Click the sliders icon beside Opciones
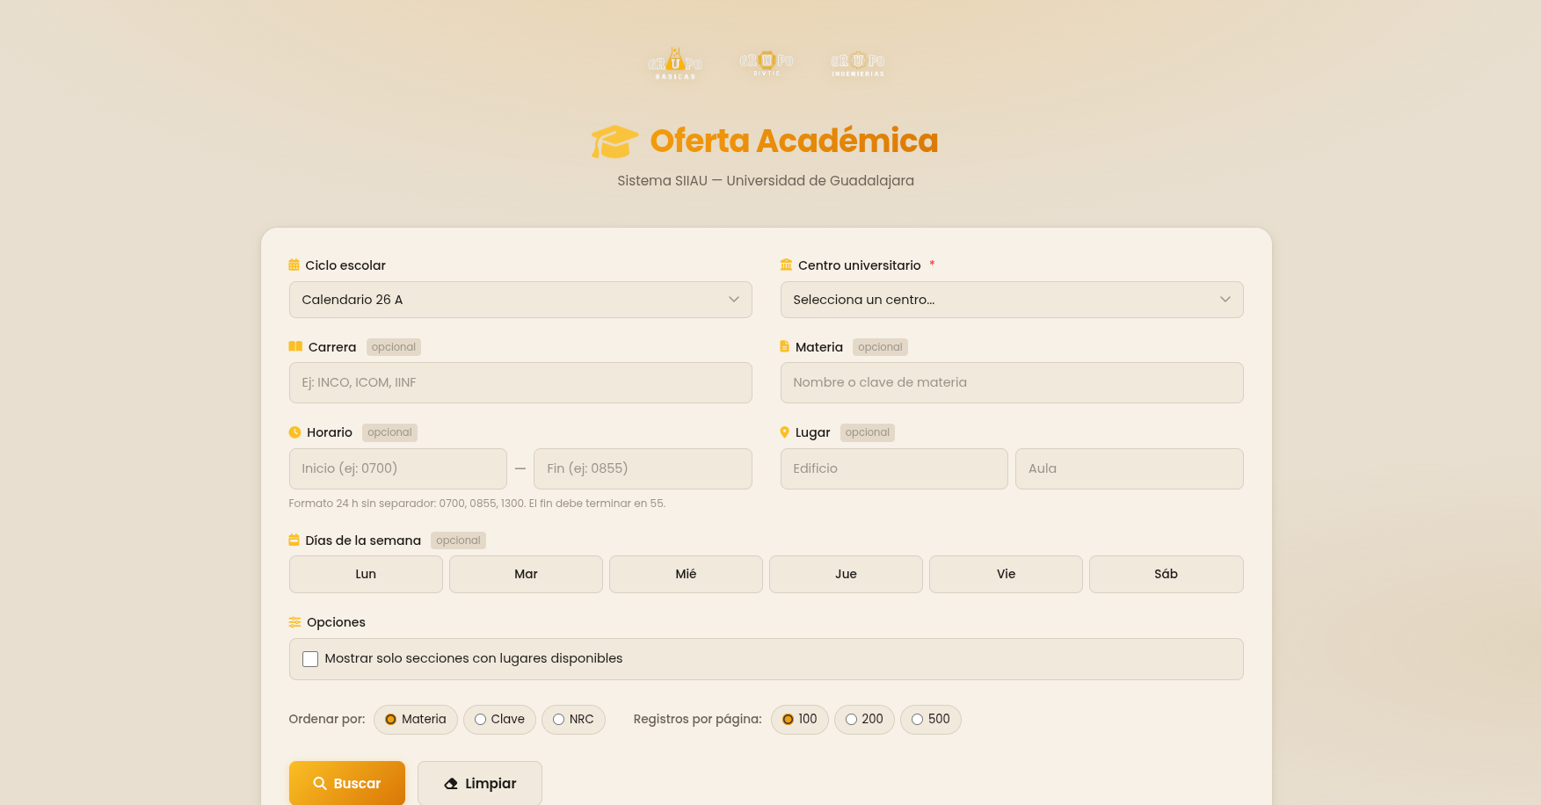Screen dimensions: 1541x805 [x=294, y=622]
